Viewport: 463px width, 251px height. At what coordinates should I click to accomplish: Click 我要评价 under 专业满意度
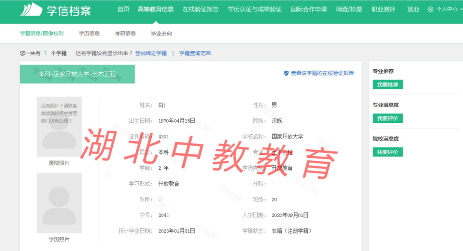(x=388, y=118)
